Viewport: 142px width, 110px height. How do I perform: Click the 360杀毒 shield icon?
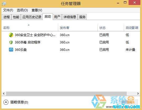(11, 42)
